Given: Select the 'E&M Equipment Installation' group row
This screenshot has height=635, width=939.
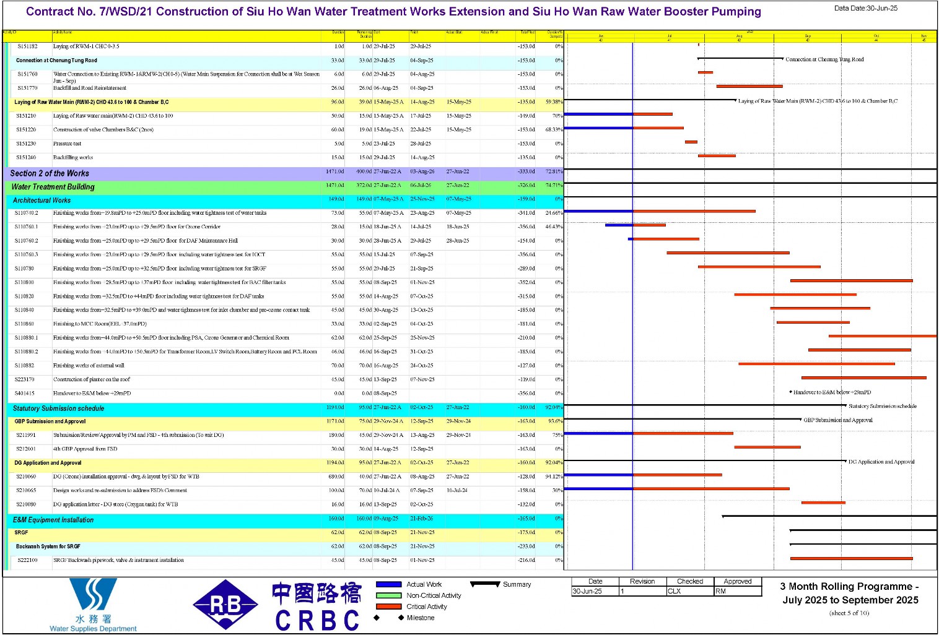Looking at the screenshot, I should [x=286, y=520].
